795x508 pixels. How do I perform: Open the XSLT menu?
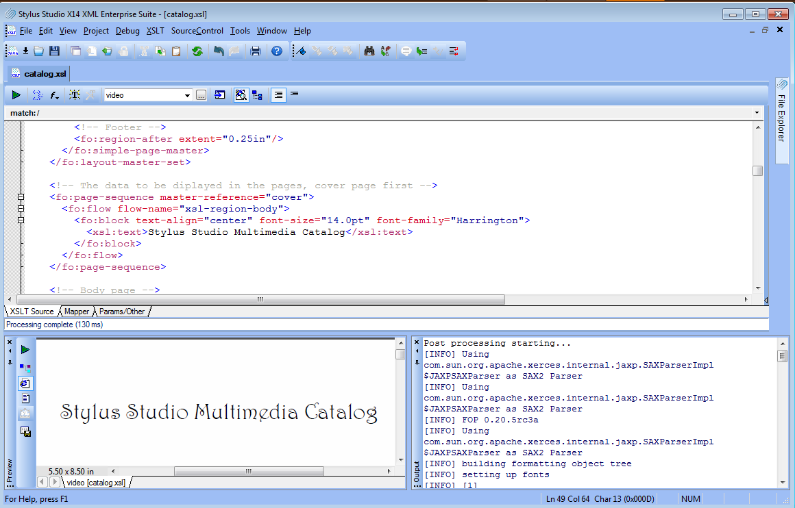(x=155, y=31)
